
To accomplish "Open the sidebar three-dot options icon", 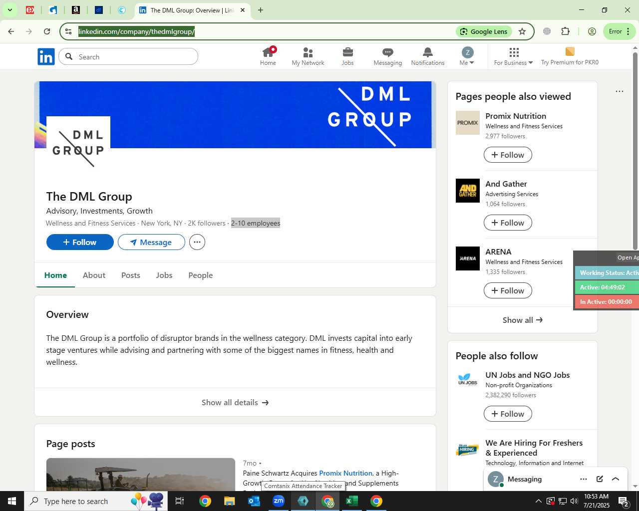I will [620, 91].
